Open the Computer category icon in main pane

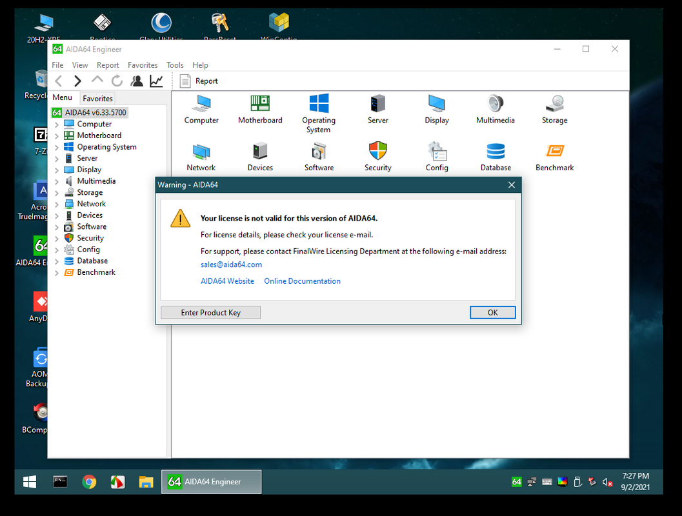pyautogui.click(x=201, y=109)
